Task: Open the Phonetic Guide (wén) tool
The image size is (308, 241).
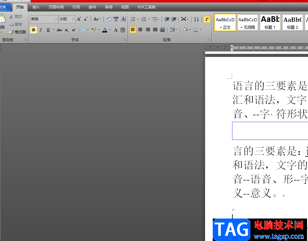Action: coord(116,19)
